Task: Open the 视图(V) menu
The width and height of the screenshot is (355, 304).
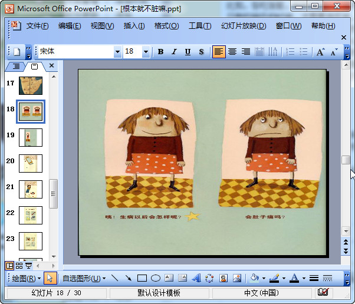Action: tap(102, 26)
